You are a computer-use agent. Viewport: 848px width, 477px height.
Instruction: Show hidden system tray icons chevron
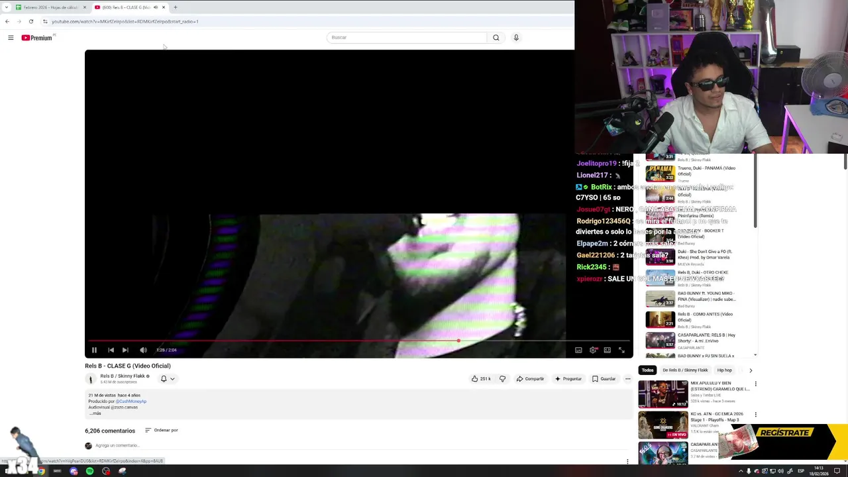coord(740,471)
